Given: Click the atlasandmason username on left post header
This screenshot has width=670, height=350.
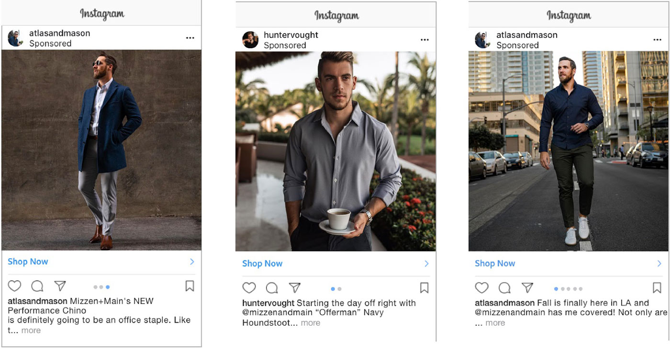Looking at the screenshot, I should (x=59, y=33).
